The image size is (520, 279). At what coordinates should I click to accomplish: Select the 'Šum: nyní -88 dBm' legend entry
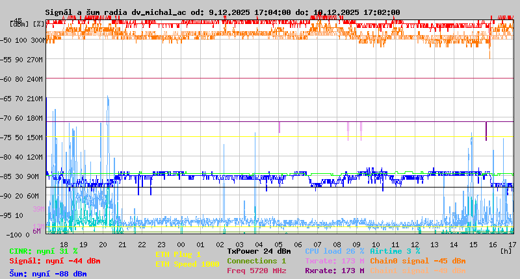48,274
